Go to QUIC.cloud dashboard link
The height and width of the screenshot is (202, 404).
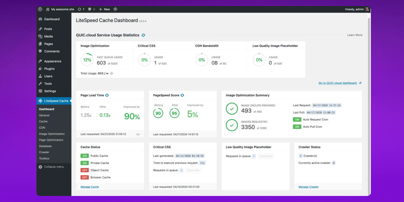(x=337, y=83)
